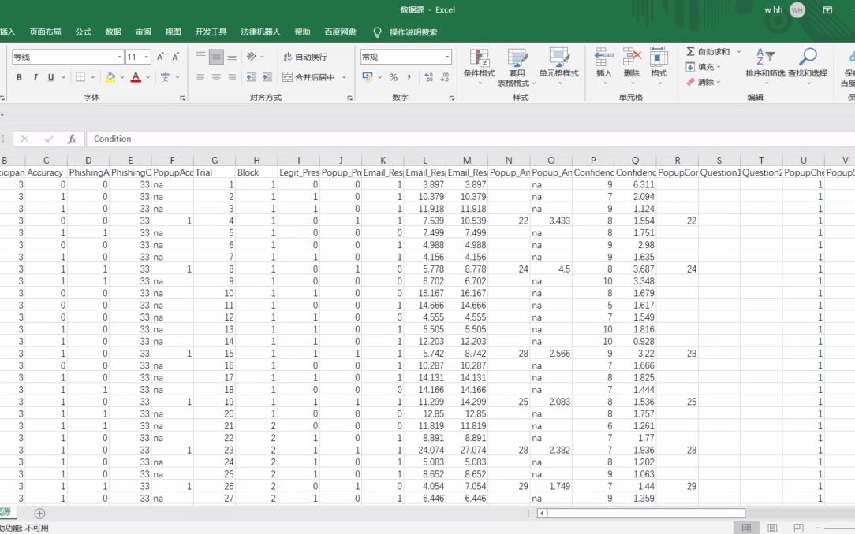Toggle bold formatting on the selection

tap(19, 77)
